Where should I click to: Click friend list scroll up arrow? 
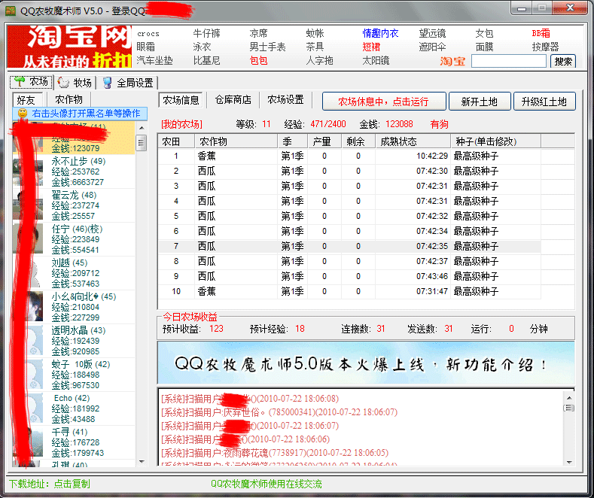[x=142, y=128]
